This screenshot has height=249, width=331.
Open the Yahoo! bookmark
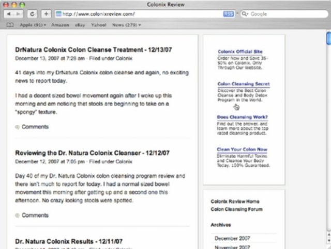coord(99,25)
